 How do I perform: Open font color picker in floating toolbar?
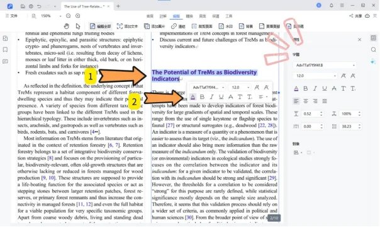[x=193, y=97]
